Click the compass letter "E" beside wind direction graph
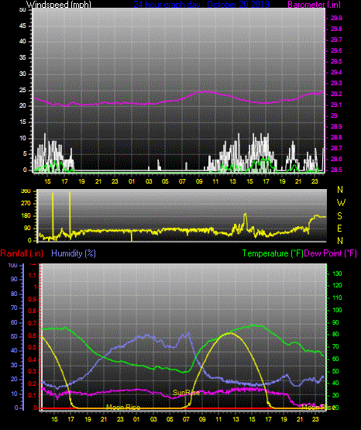This screenshot has height=430, width=361. [339, 229]
